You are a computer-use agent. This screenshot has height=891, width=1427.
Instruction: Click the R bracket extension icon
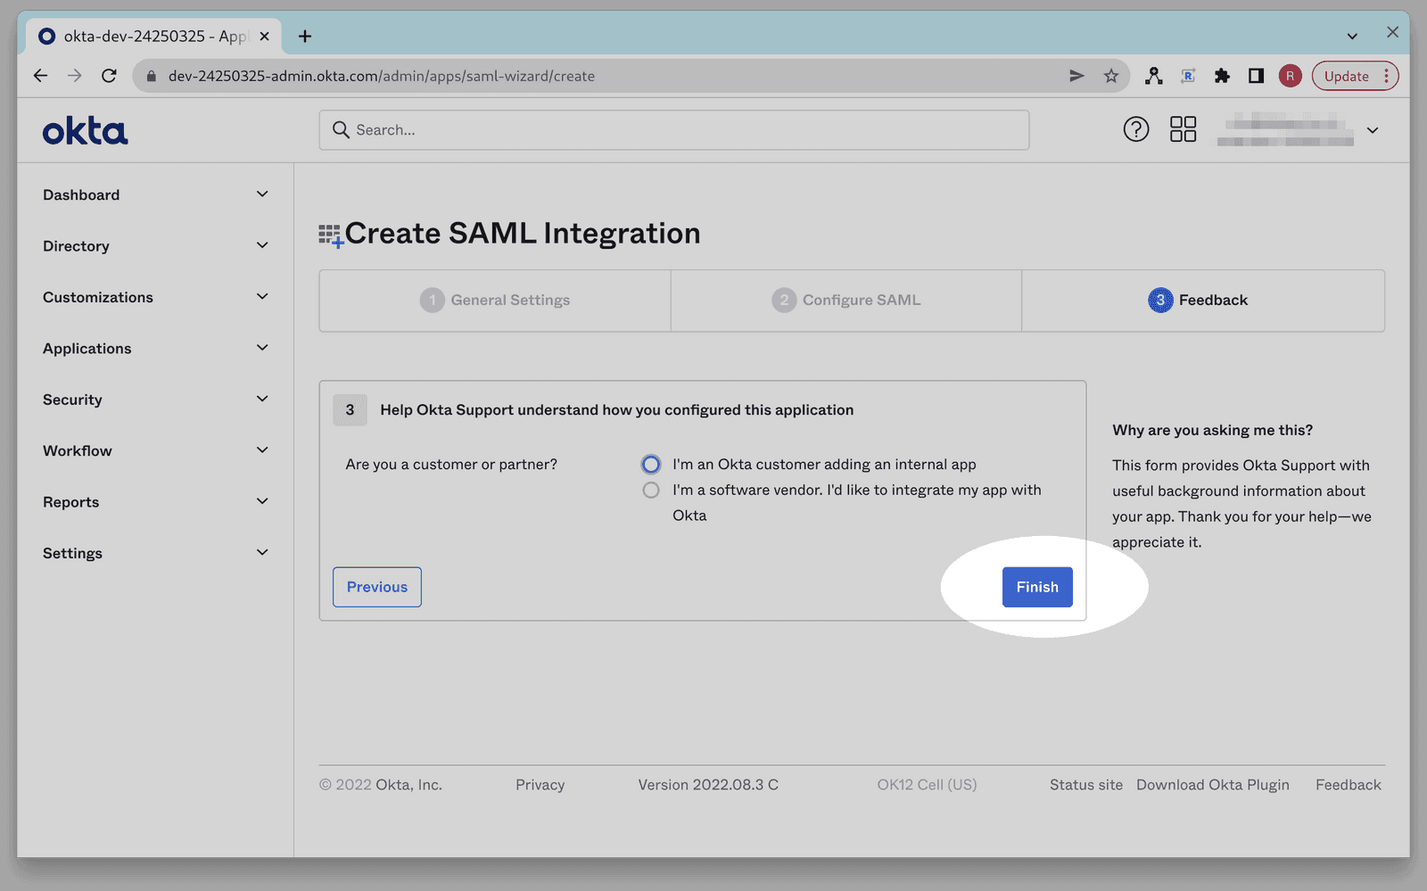[x=1188, y=76]
